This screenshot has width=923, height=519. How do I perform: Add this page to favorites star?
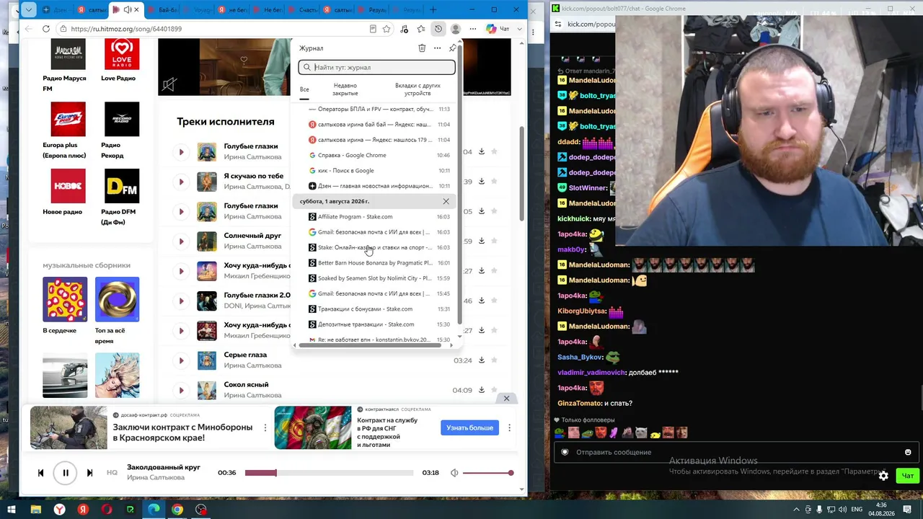pos(387,29)
